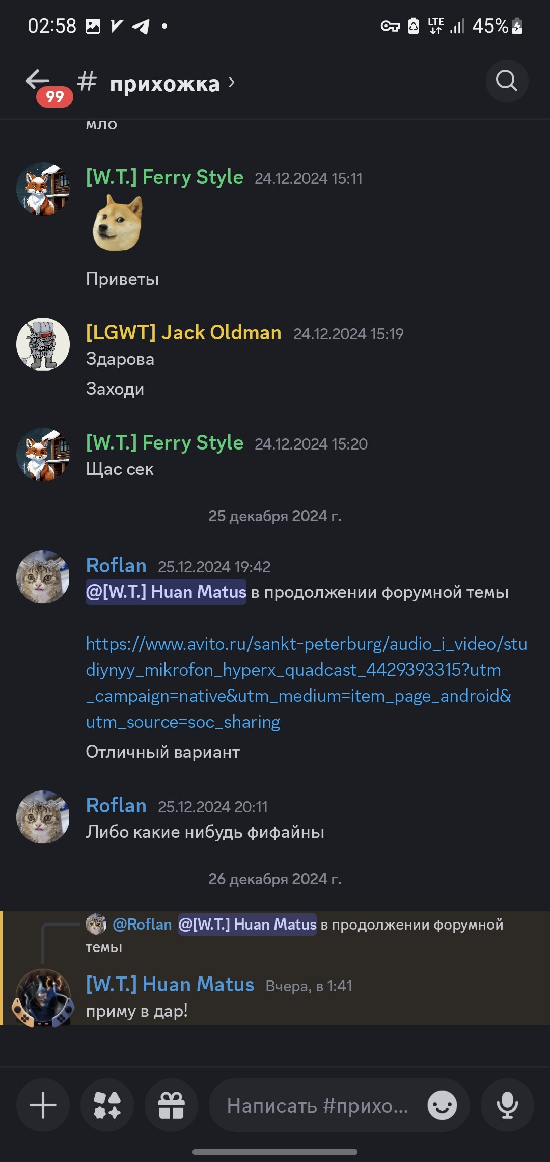Expand the прихожка channel details chevron
This screenshot has height=1162, width=550.
[232, 82]
